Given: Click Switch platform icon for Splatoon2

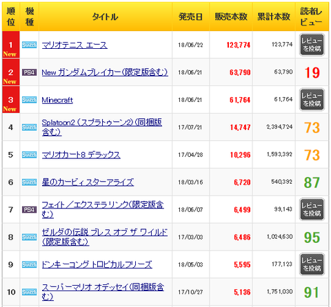Looking at the screenshot, I should coord(29,127).
